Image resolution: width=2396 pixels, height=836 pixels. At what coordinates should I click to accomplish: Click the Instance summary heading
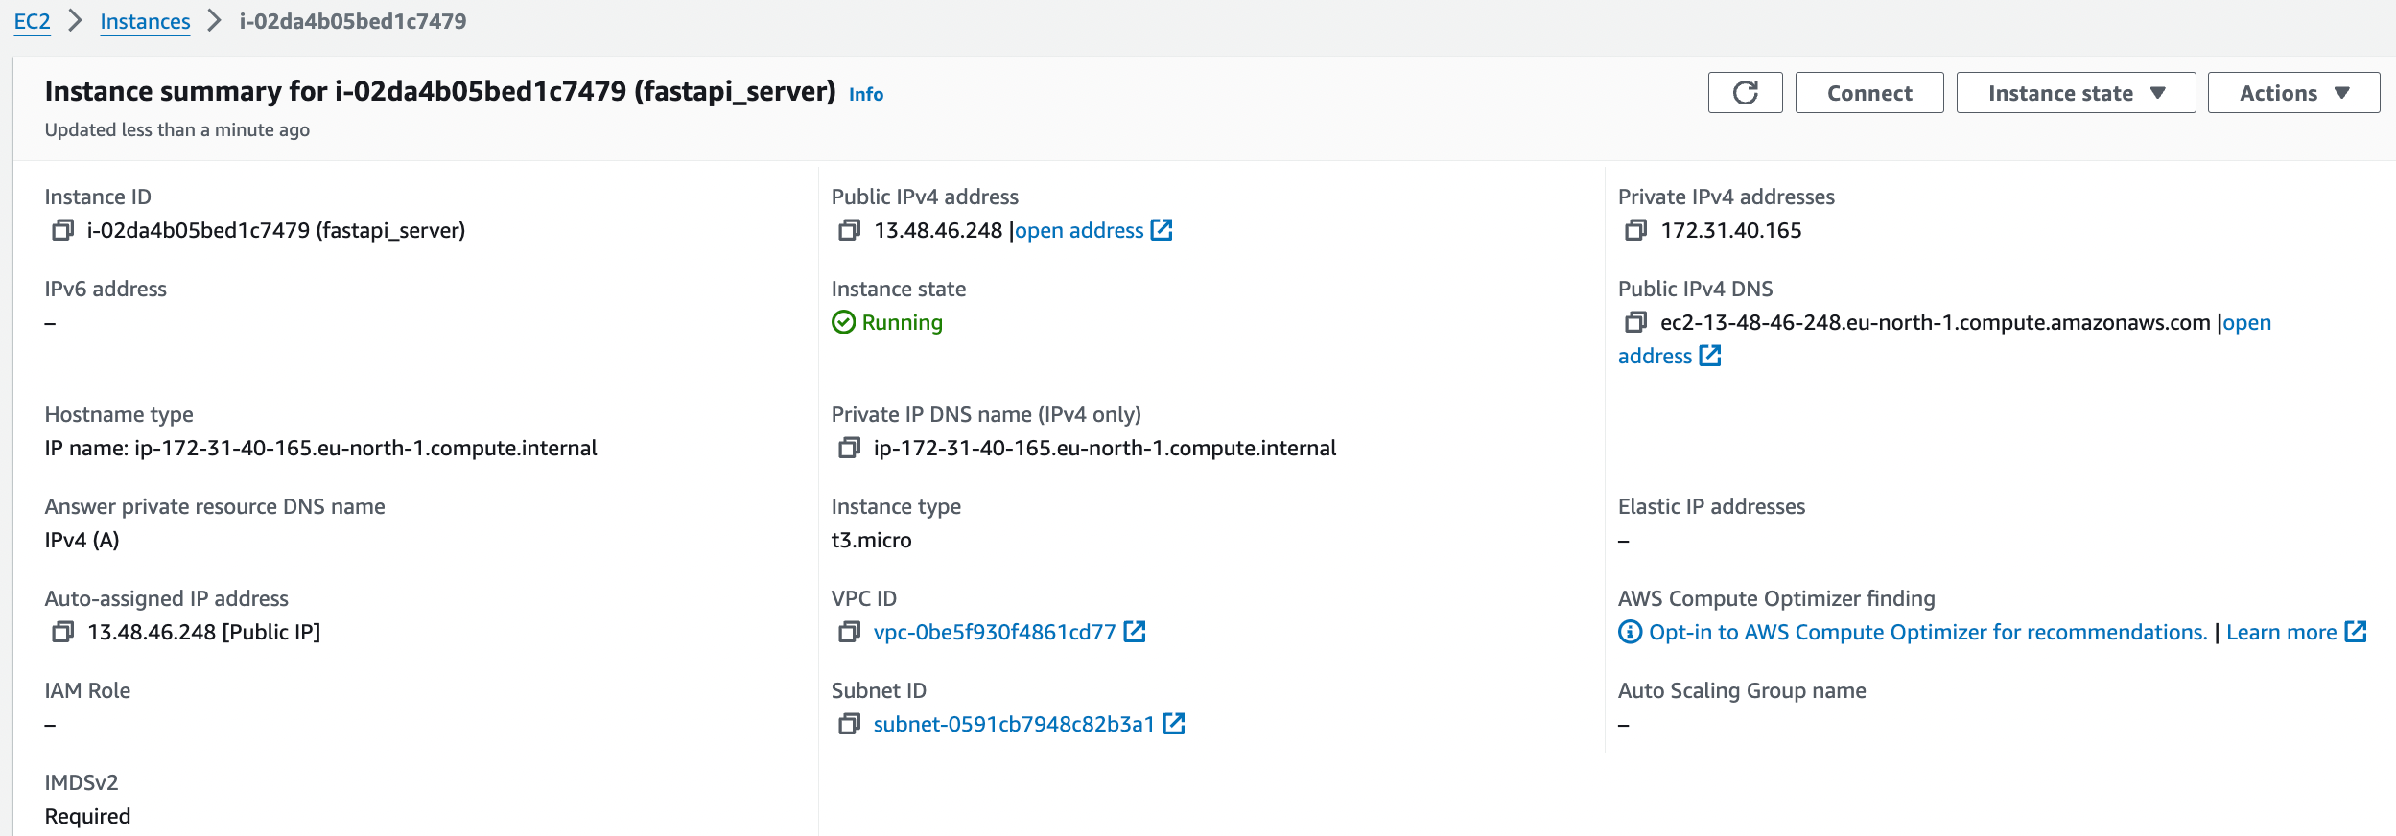click(440, 91)
